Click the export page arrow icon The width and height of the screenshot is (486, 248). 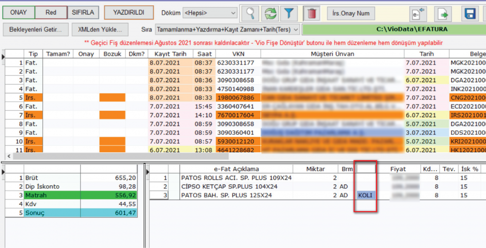click(x=443, y=13)
